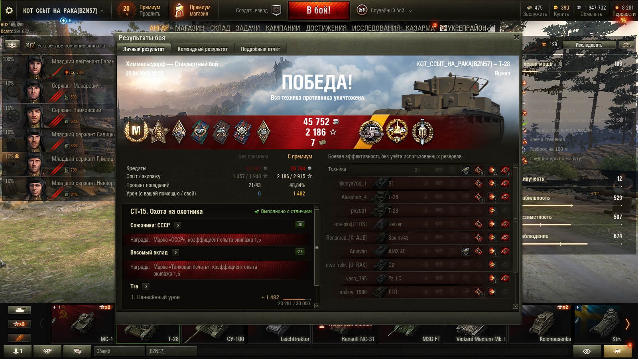The image size is (638, 359).
Task: Open the МАГАЗИН menu item
Action: pos(189,28)
